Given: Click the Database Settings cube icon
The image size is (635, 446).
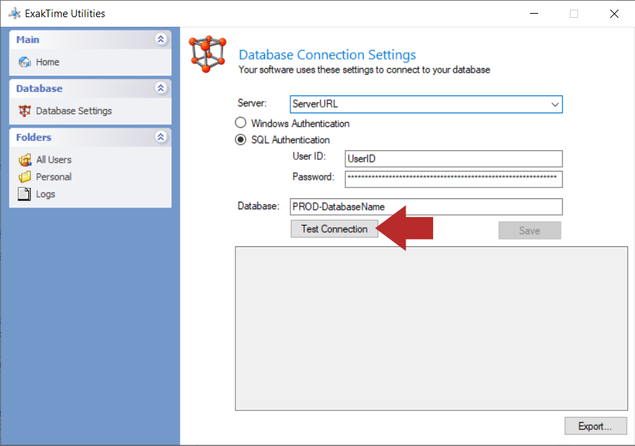Looking at the screenshot, I should click(24, 111).
